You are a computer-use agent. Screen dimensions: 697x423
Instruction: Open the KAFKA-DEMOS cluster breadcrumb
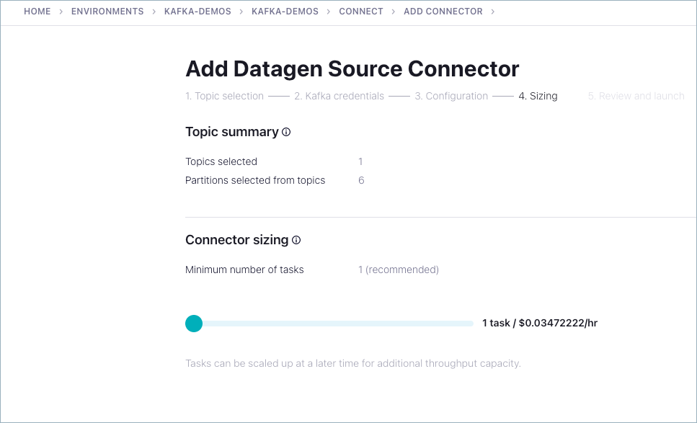pos(287,12)
